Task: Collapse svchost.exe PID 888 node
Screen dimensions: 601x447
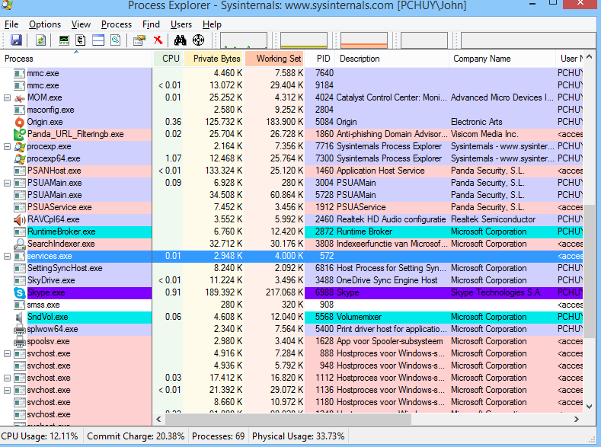Action: tap(7, 354)
